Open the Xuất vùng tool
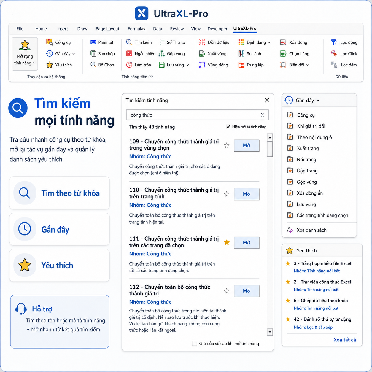The width and height of the screenshot is (372, 372). tap(213, 53)
